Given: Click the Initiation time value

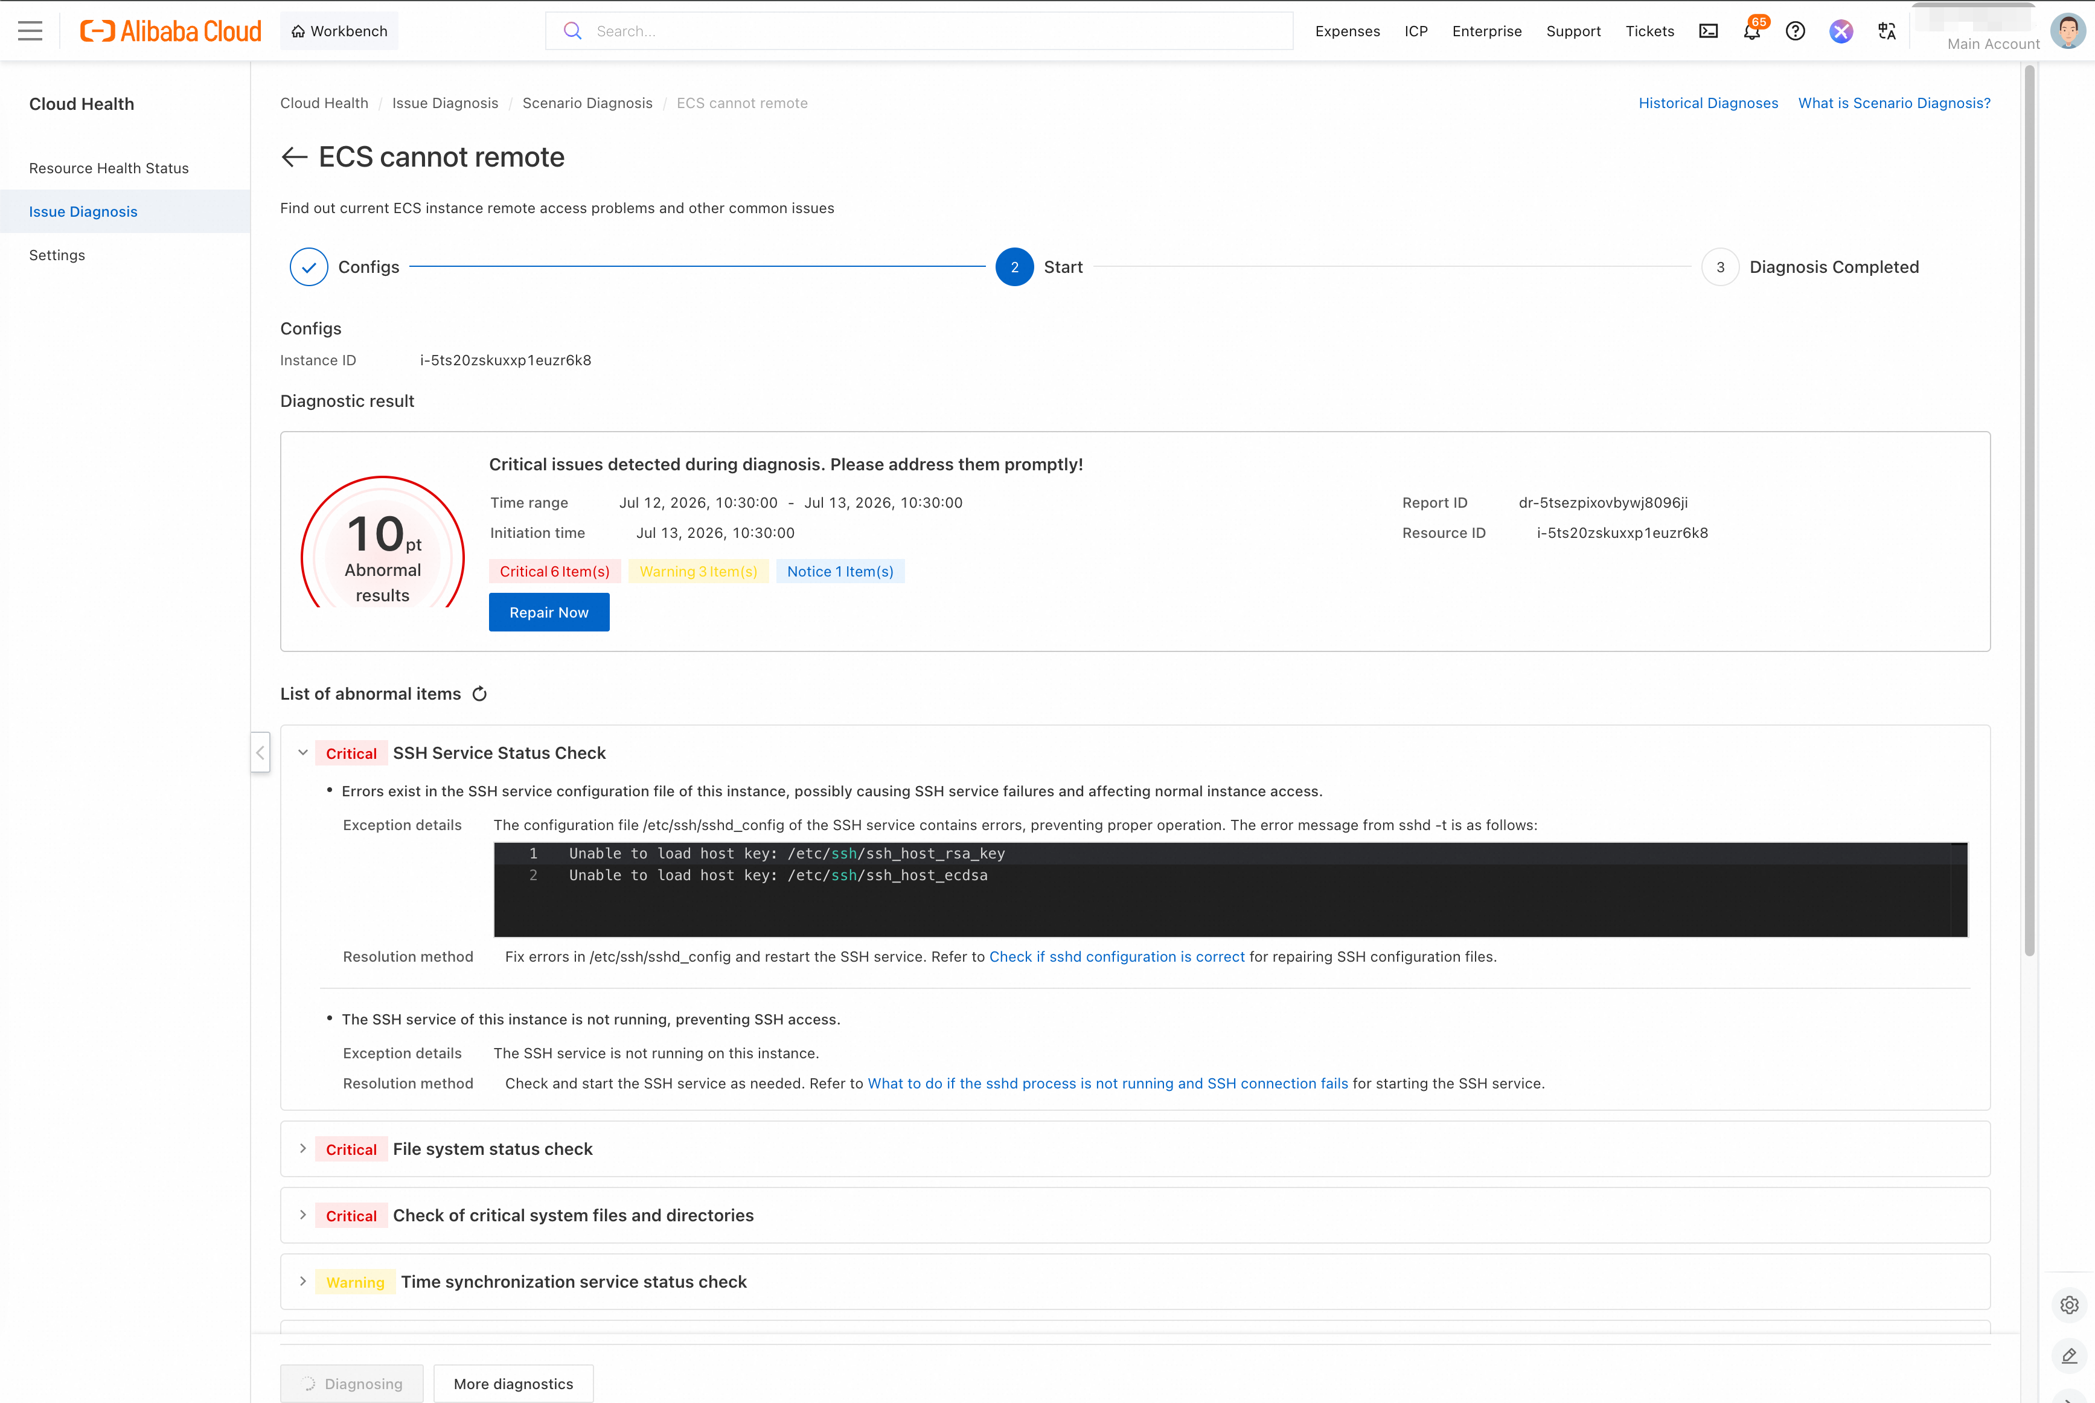Looking at the screenshot, I should click(x=715, y=533).
